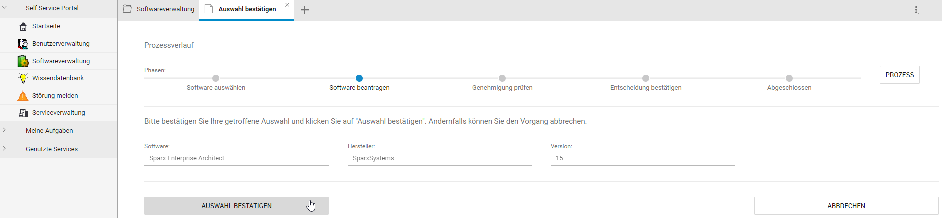Image resolution: width=942 pixels, height=218 pixels.
Task: Click the Benutzerverwaltung users icon
Action: [23, 44]
